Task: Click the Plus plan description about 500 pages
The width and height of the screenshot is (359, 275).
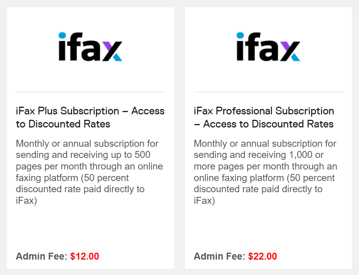Action: click(89, 172)
